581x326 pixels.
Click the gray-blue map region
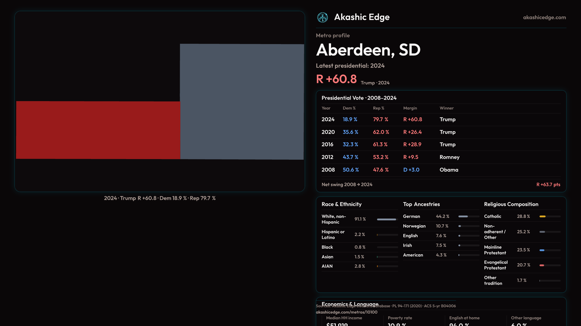[242, 101]
